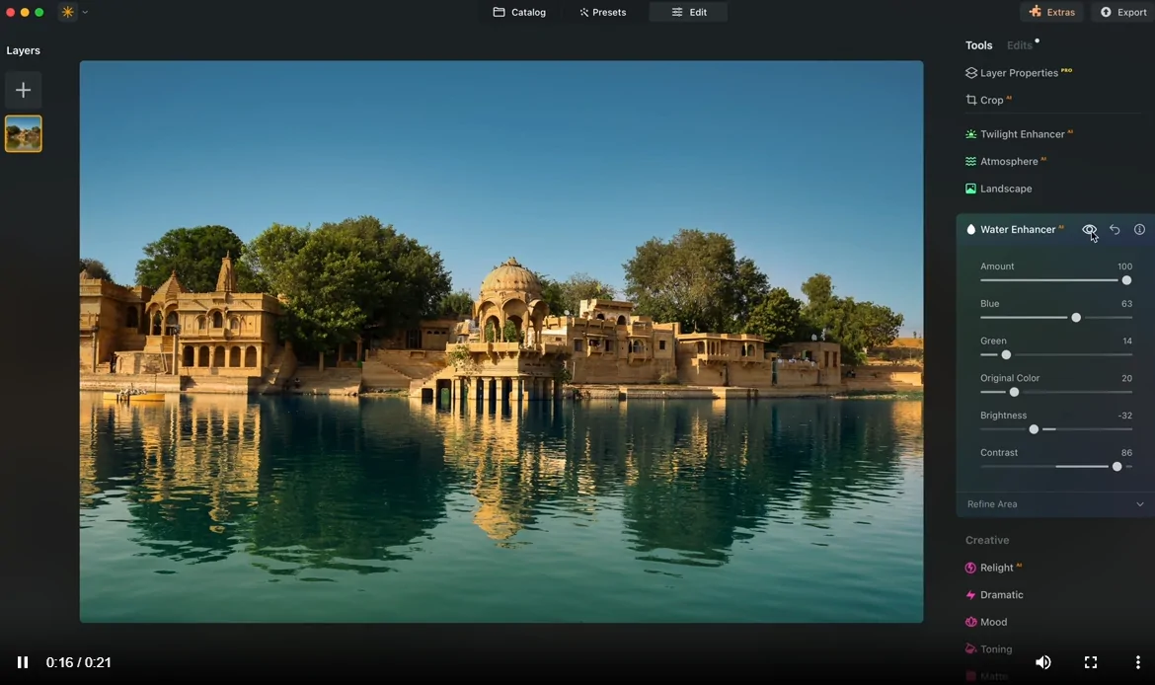This screenshot has width=1155, height=685.
Task: Open the app logo dropdown menu
Action: coord(74,13)
